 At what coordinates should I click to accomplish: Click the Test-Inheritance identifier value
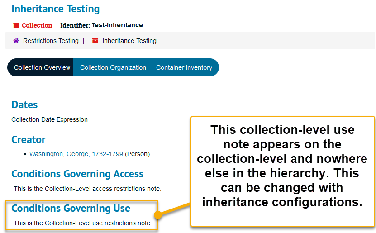(x=117, y=25)
